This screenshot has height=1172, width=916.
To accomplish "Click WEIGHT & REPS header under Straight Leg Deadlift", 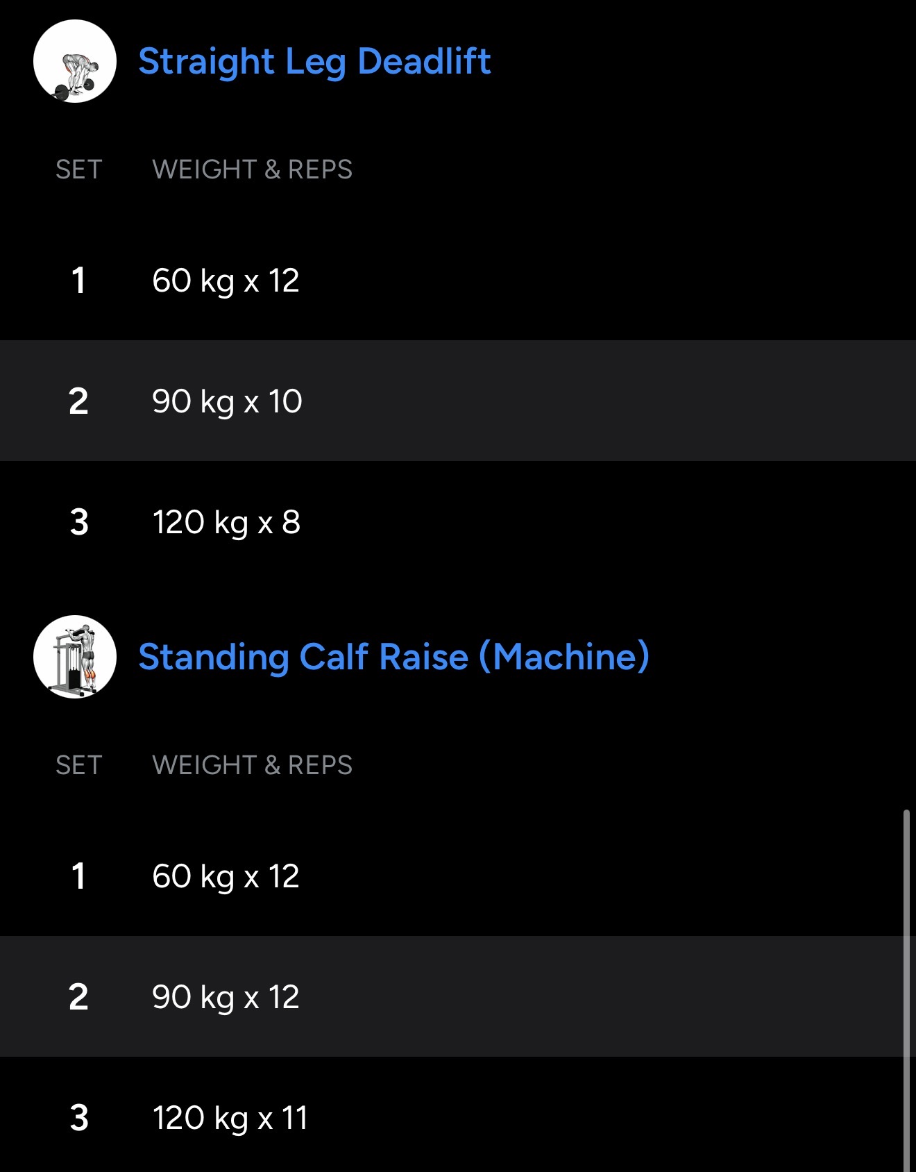I will tap(252, 169).
